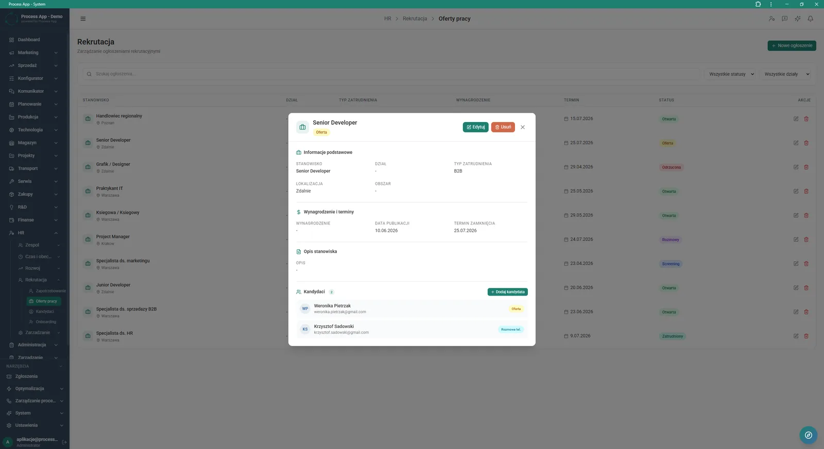The width and height of the screenshot is (824, 449).
Task: Click Dodaj kandydata button
Action: pos(508,292)
